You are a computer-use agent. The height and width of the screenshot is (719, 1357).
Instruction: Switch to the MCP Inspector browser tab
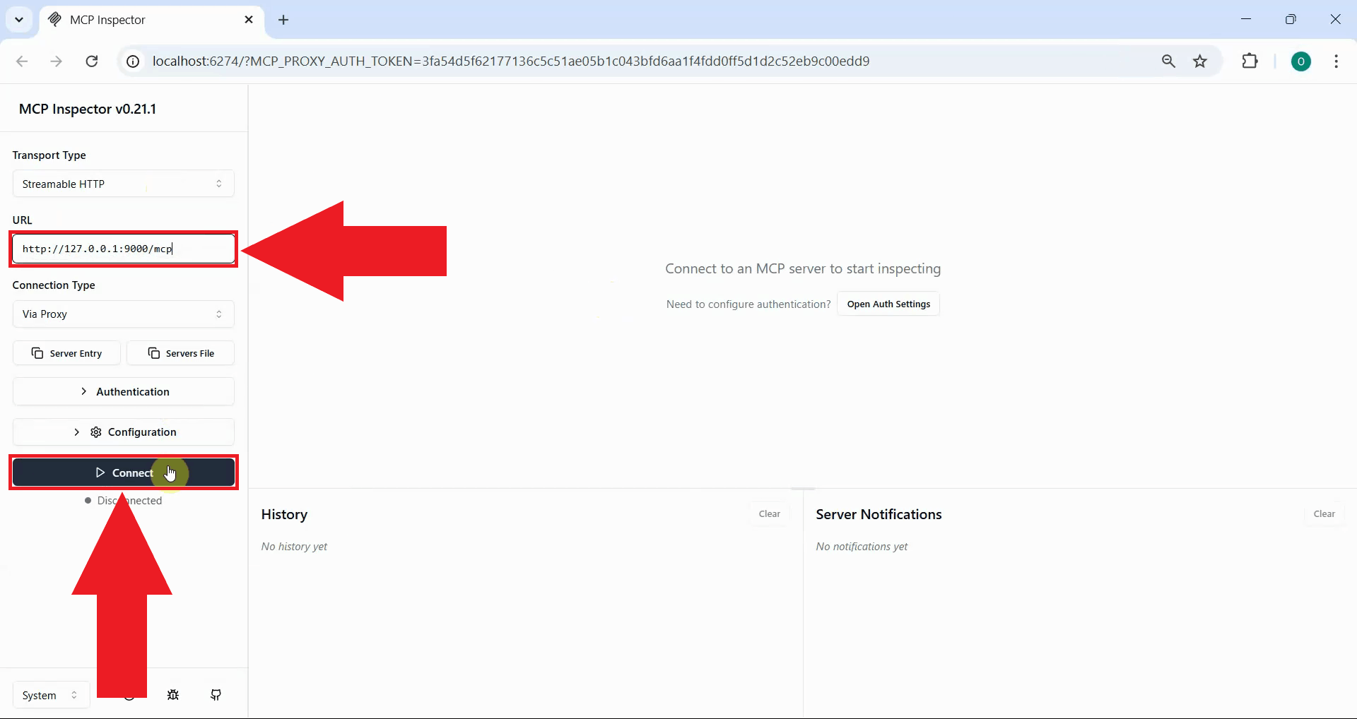(x=127, y=20)
